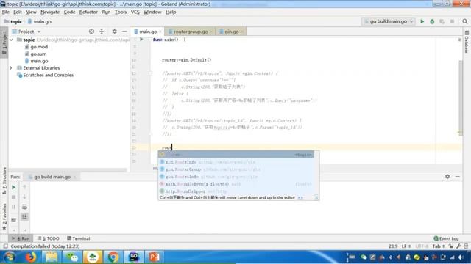This screenshot has height=264, width=471.
Task: Open WeChat from the taskbar
Action: [71, 257]
